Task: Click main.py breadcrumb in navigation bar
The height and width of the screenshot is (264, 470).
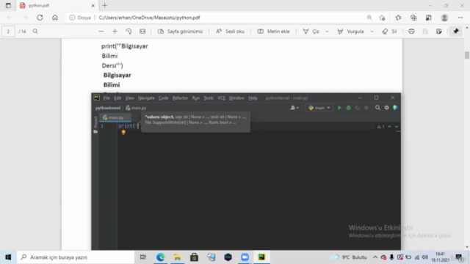Action: pyautogui.click(x=136, y=108)
